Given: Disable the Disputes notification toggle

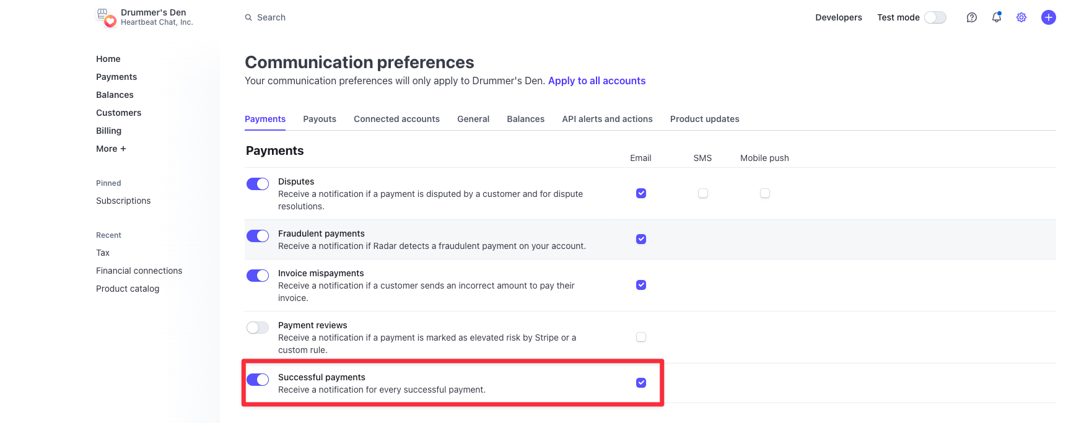Looking at the screenshot, I should click(x=258, y=184).
